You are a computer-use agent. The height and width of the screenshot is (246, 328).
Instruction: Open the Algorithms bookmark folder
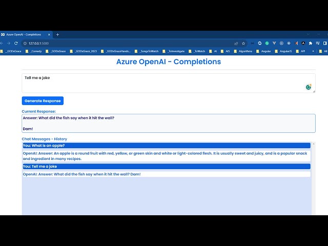pyautogui.click(x=243, y=51)
